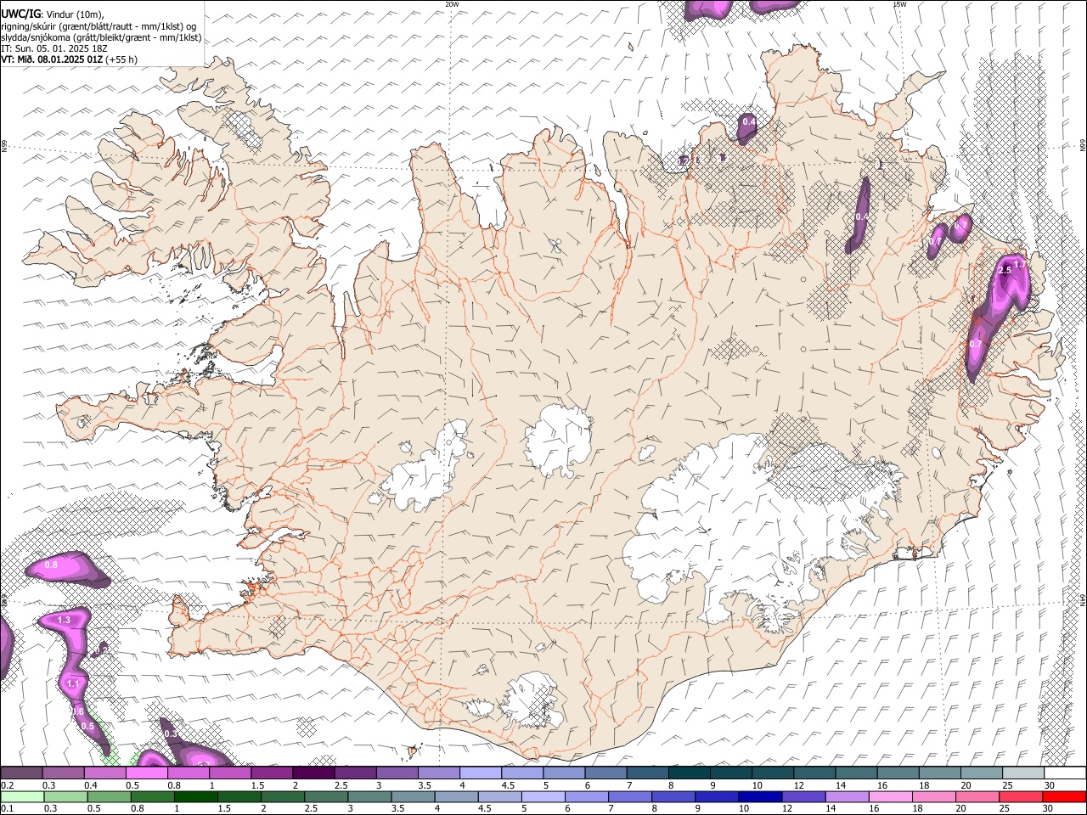Click the 1.3 precipitation label in the southwest sea
This screenshot has width=1087, height=815.
[x=64, y=621]
